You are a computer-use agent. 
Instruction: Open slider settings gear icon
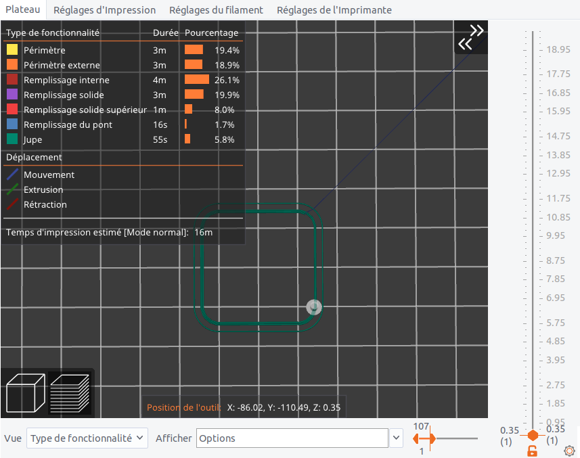point(569,451)
